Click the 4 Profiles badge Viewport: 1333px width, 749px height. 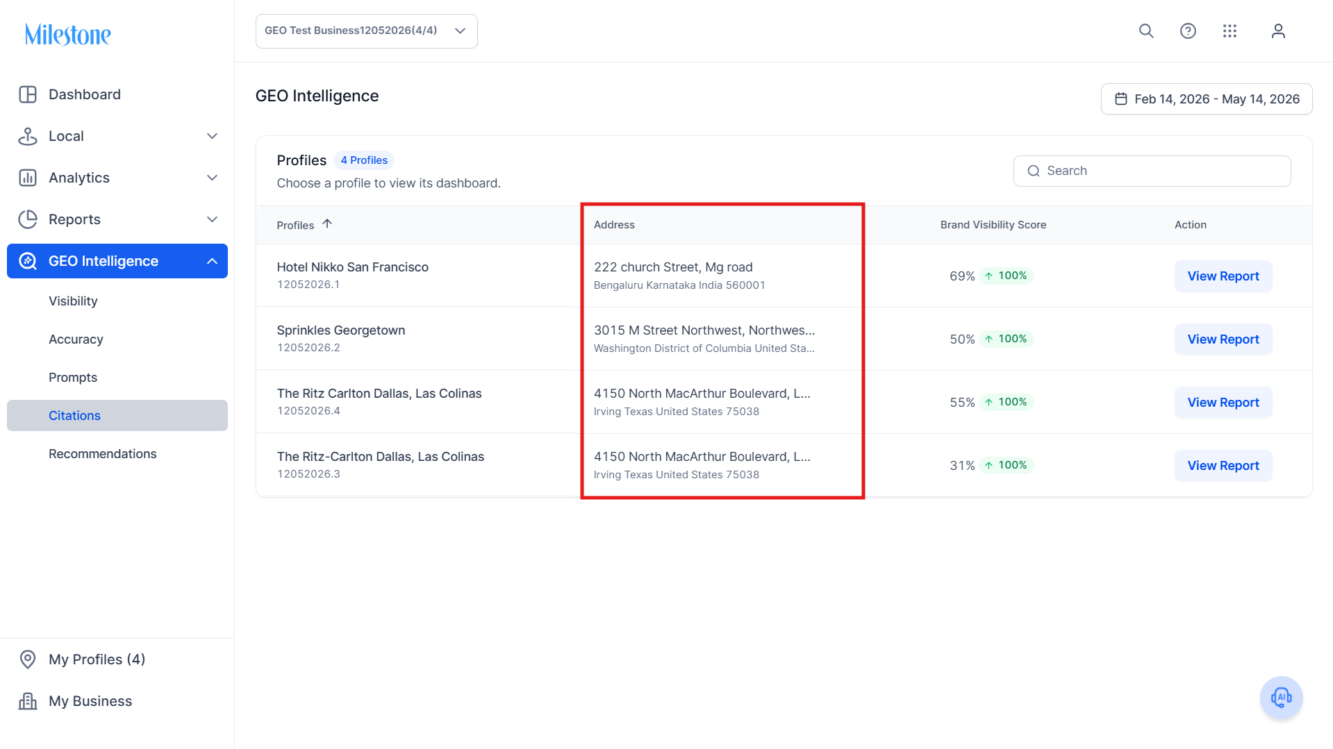coord(364,160)
